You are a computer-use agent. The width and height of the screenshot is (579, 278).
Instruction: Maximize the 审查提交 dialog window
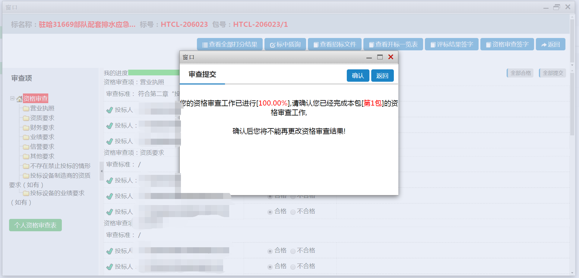click(380, 57)
